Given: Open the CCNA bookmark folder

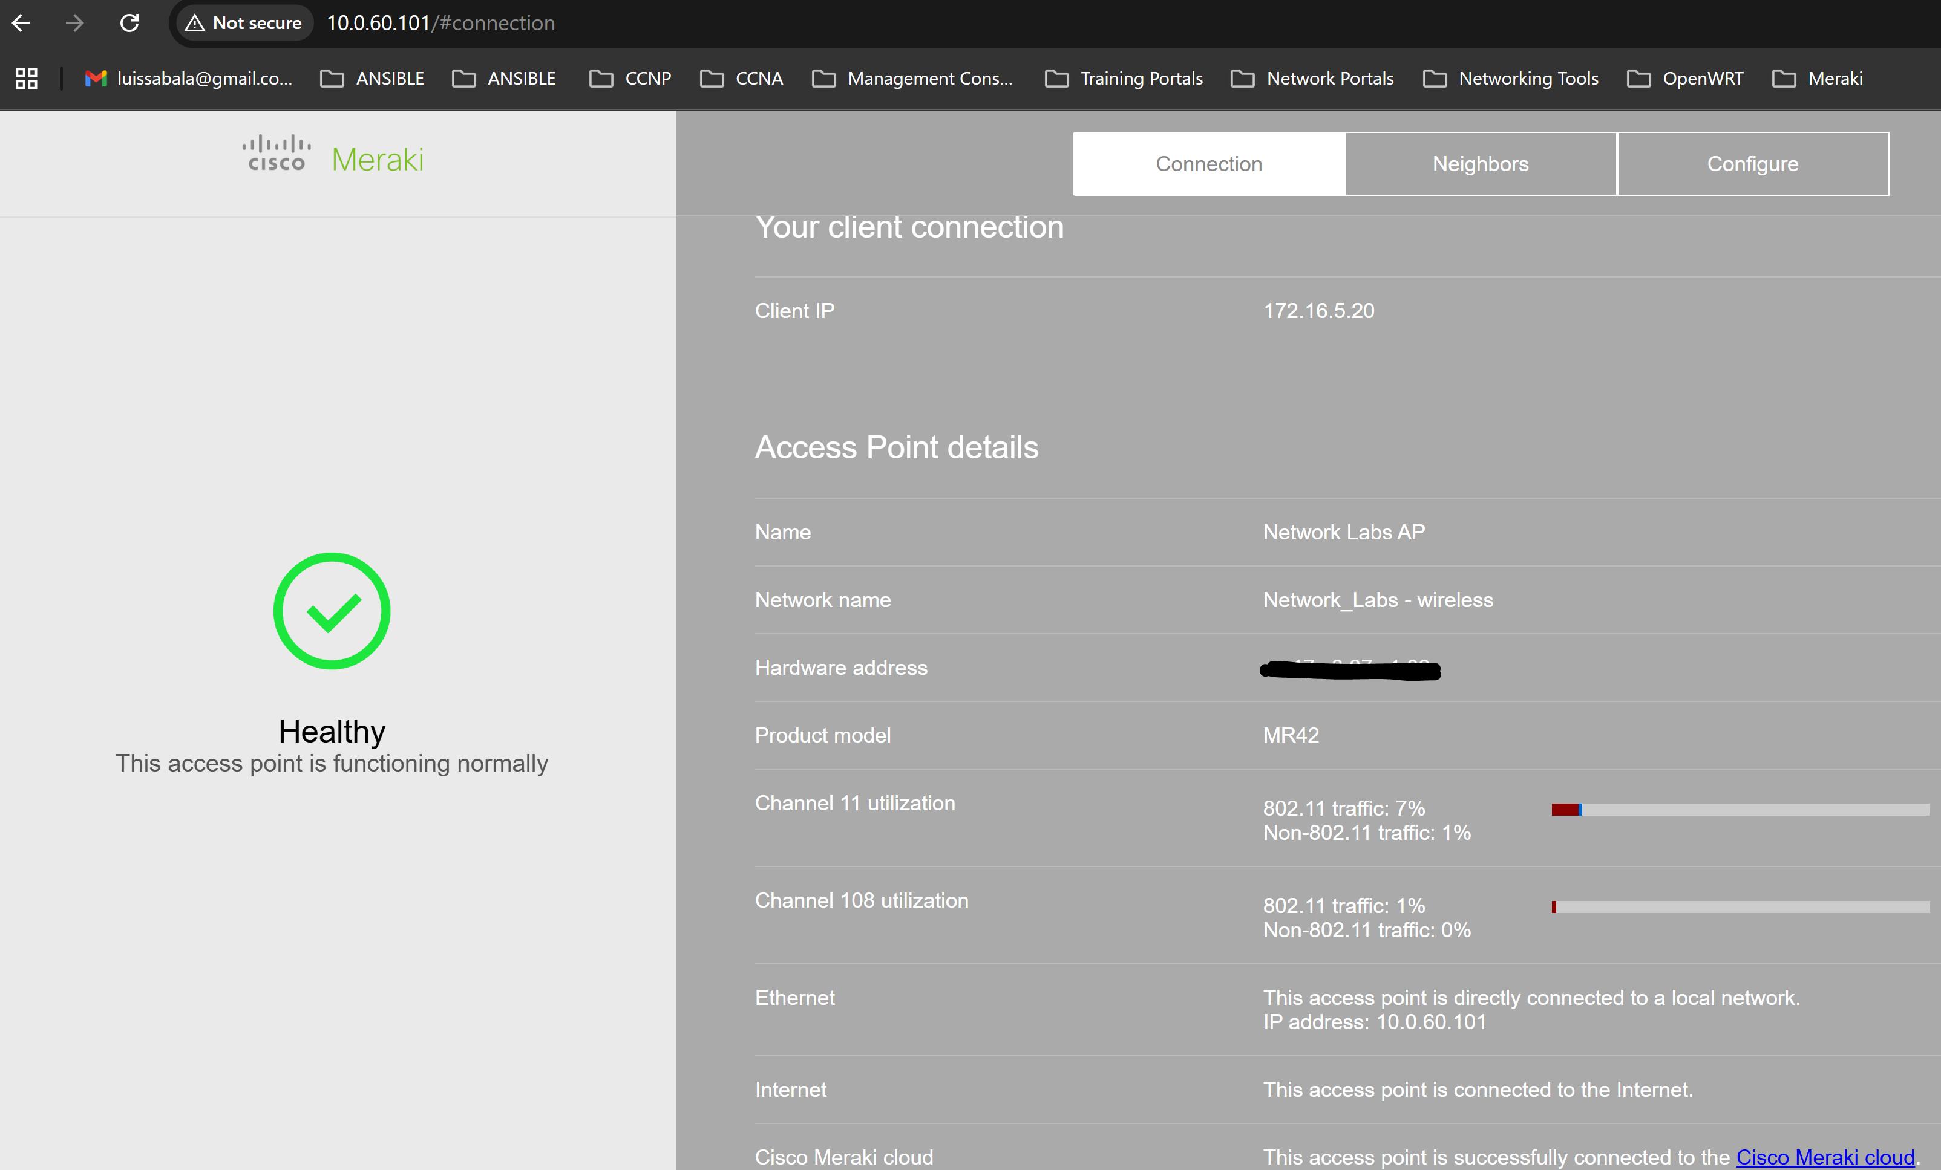Looking at the screenshot, I should 741,78.
